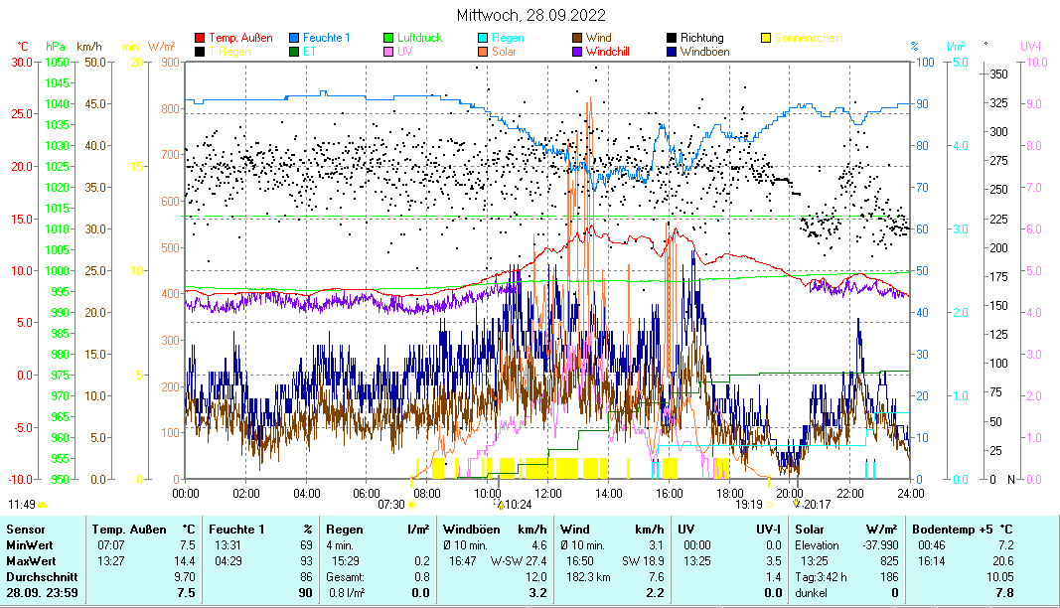Image resolution: width=1060 pixels, height=608 pixels.
Task: Click the orange Solar legend swatch
Action: click(x=484, y=51)
